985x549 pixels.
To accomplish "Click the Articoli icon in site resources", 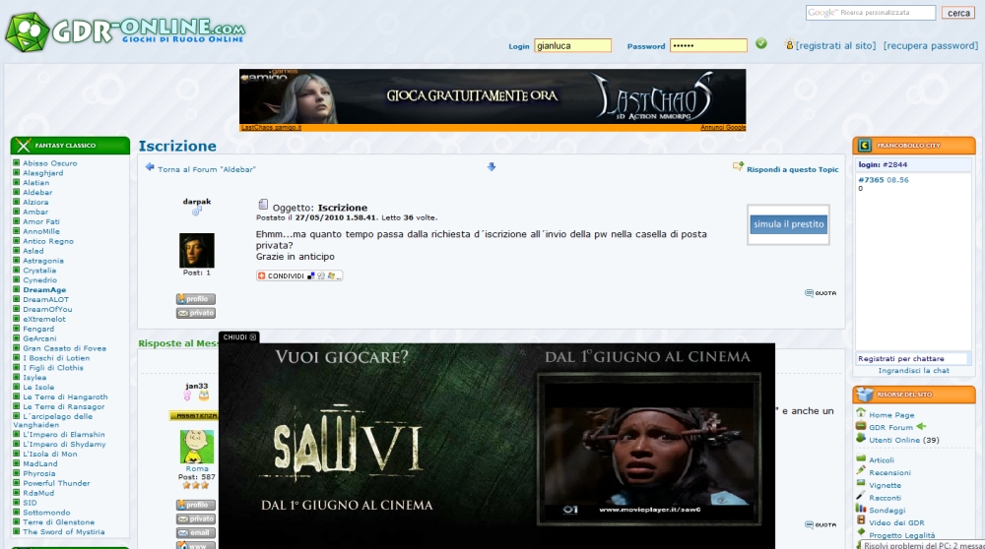I will [861, 458].
